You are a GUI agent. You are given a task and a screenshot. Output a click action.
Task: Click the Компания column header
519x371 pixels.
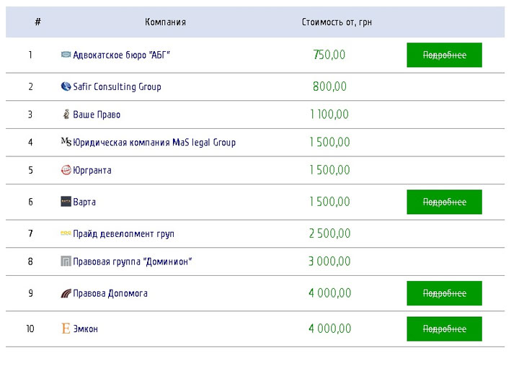165,22
